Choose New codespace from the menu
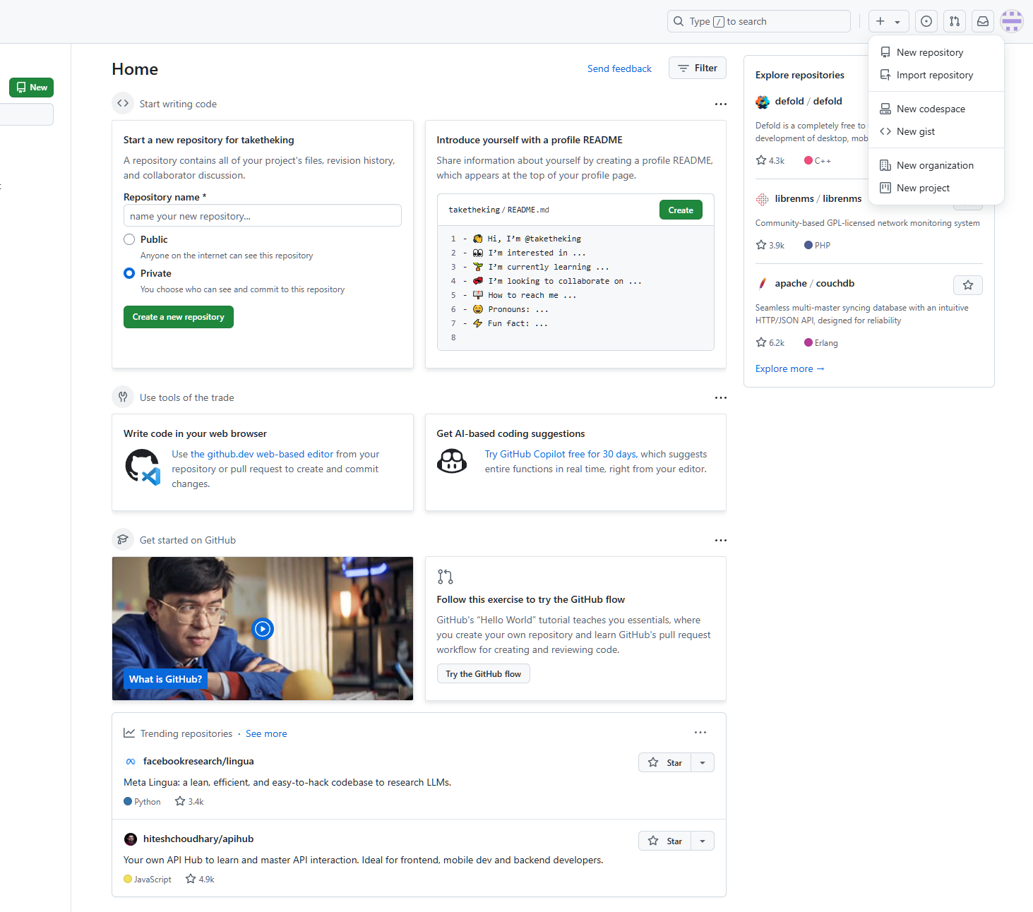Image resolution: width=1033 pixels, height=912 pixels. coord(936,109)
